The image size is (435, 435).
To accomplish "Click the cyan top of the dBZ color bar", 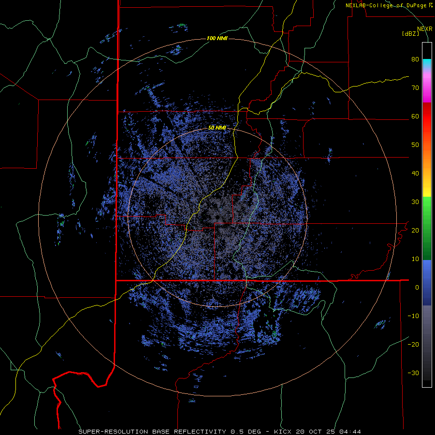I will (427, 63).
